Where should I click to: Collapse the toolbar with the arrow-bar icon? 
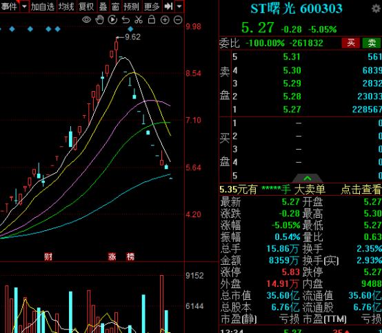[168, 6]
